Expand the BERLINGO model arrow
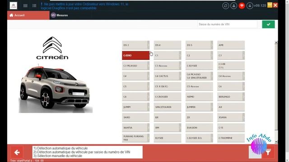Screen dimensions: 289x162 click(x=243, y=97)
